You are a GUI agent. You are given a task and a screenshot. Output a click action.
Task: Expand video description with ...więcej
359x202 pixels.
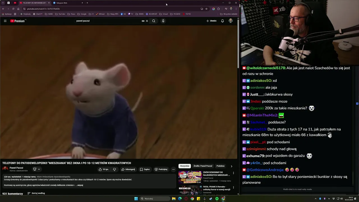point(79,185)
